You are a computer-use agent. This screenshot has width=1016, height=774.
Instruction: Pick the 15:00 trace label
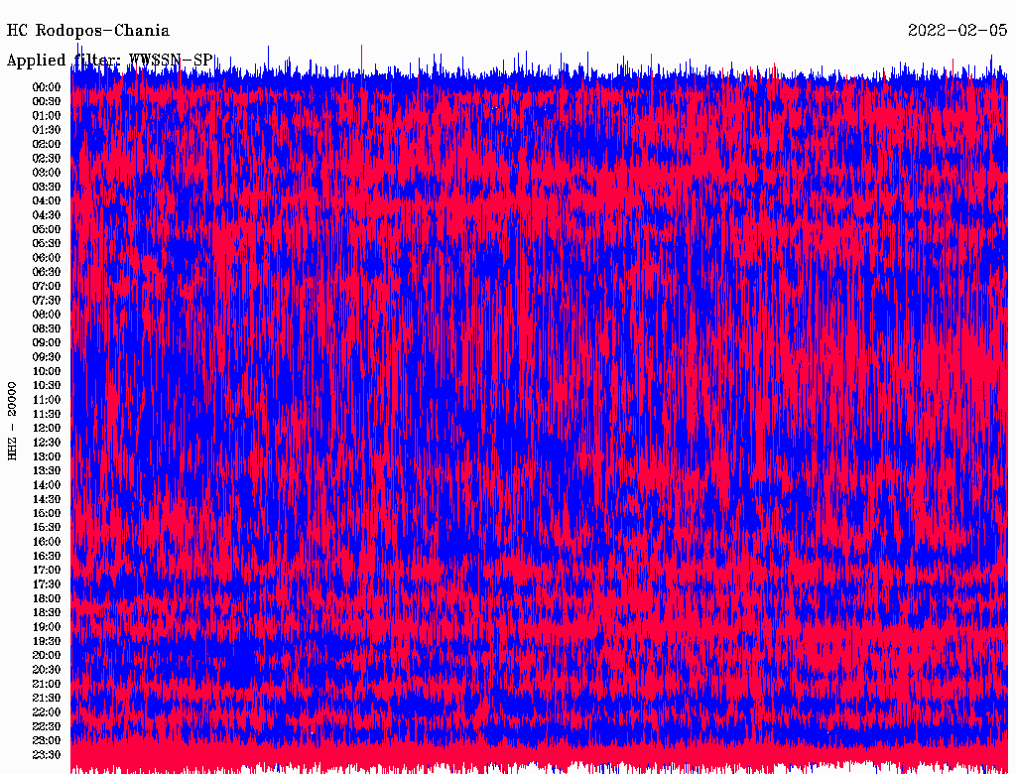point(47,513)
